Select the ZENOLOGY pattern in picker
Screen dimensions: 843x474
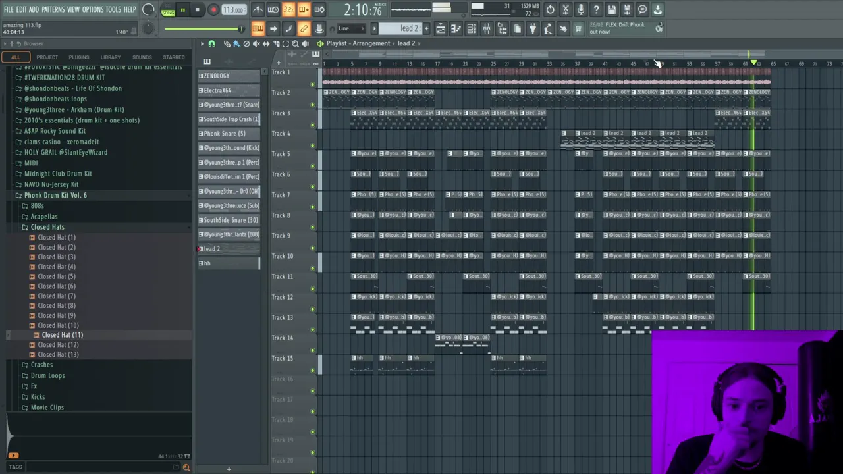229,76
